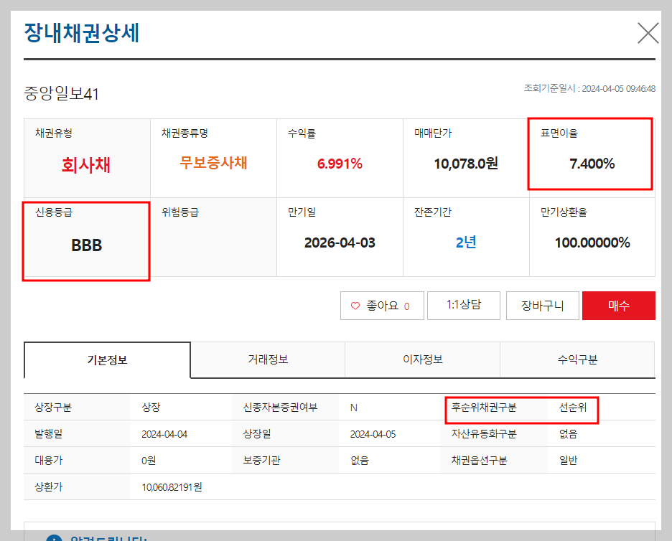Select the 위험등급 label cell
The image size is (672, 541).
(x=180, y=212)
